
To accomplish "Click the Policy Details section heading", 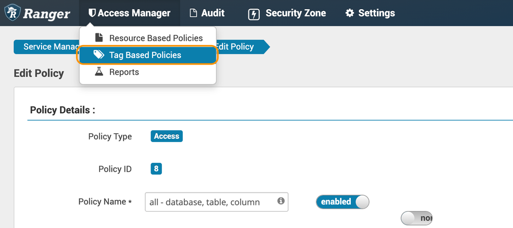I will click(x=63, y=110).
